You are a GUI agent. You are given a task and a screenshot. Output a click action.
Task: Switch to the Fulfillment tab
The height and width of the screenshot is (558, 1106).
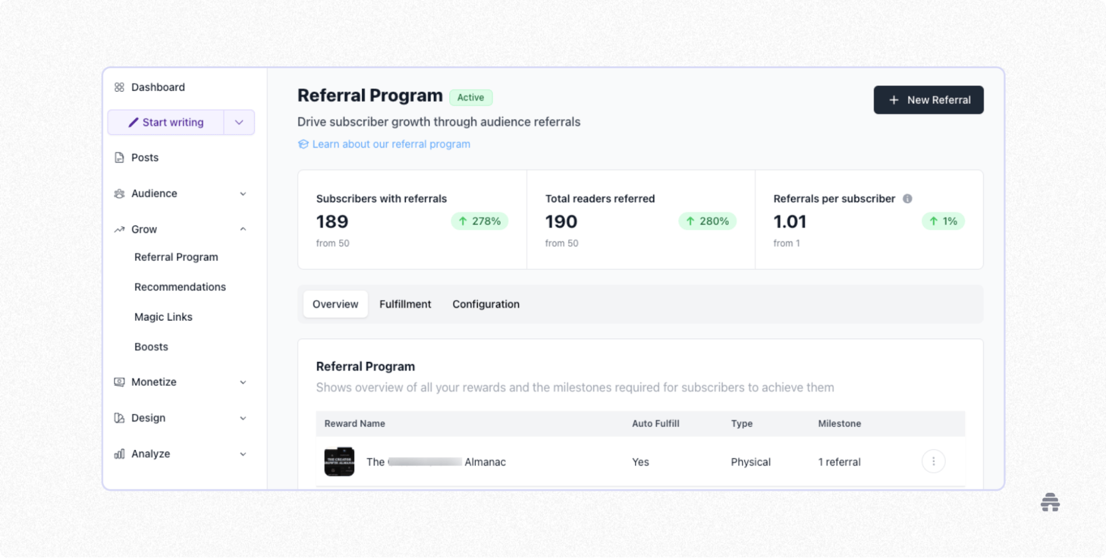(x=405, y=304)
